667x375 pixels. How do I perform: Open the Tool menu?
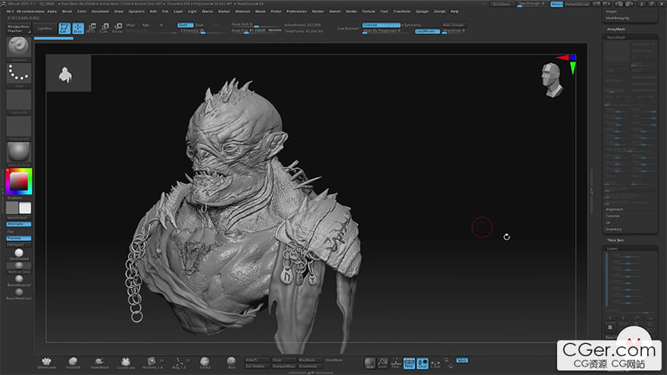click(x=384, y=11)
